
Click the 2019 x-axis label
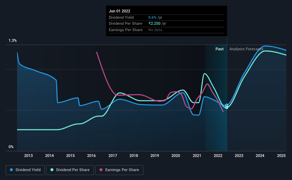pyautogui.click(x=155, y=156)
